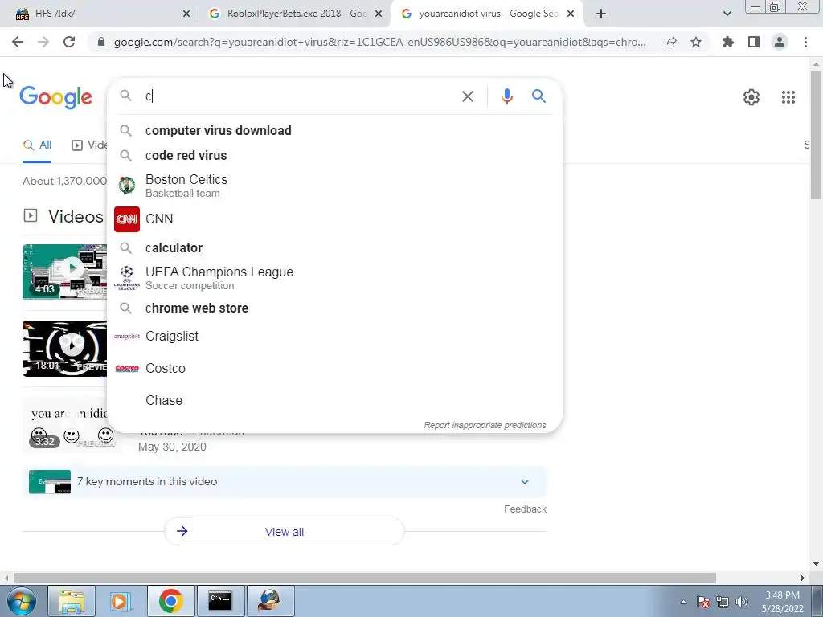Choose UEFA Champions League suggestion
This screenshot has height=617, width=823.
(x=334, y=278)
